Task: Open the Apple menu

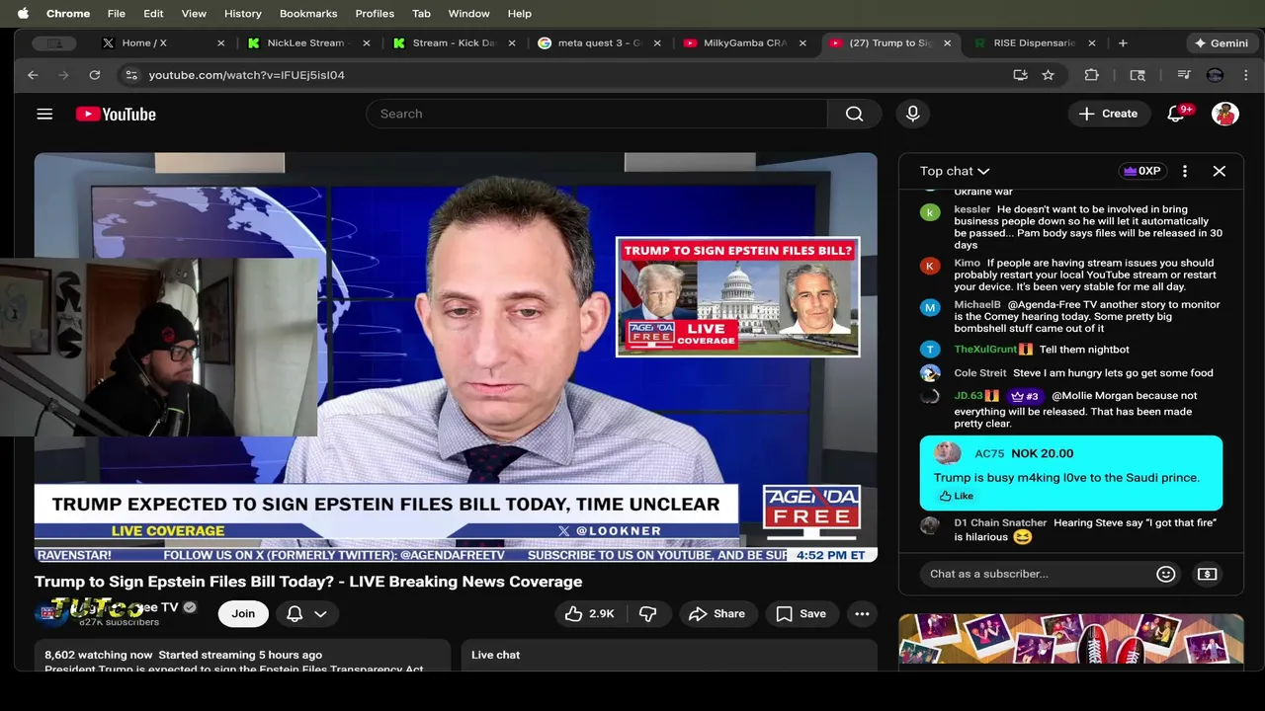Action: [23, 14]
